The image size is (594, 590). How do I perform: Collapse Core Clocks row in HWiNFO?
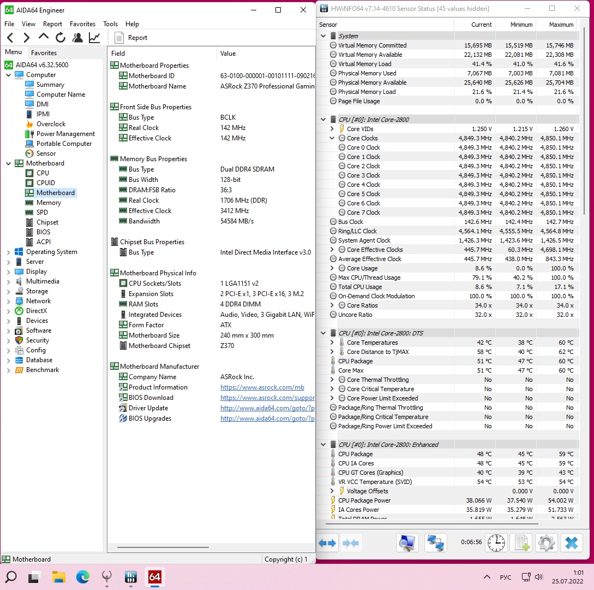click(332, 138)
